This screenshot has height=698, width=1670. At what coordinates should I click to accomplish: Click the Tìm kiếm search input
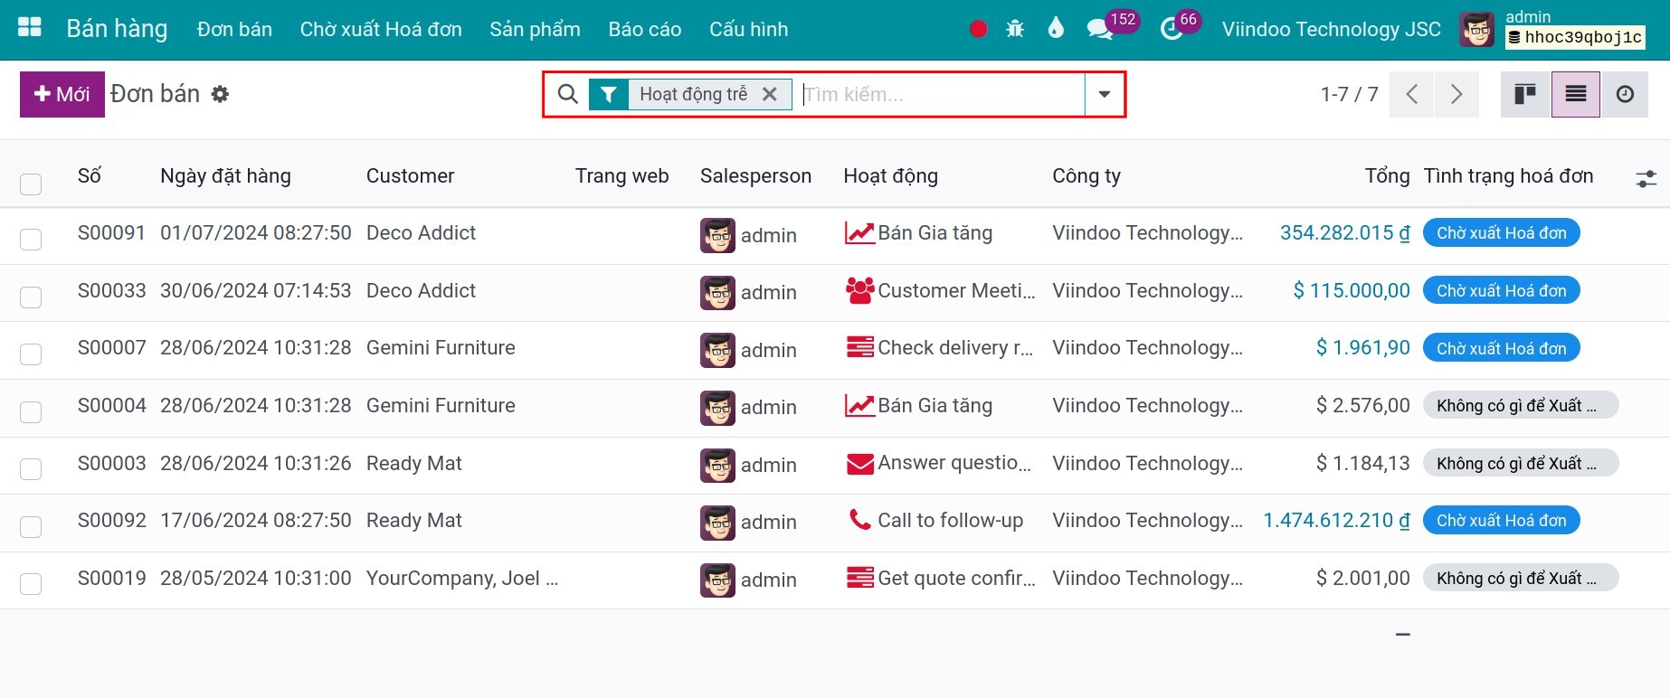(x=941, y=94)
